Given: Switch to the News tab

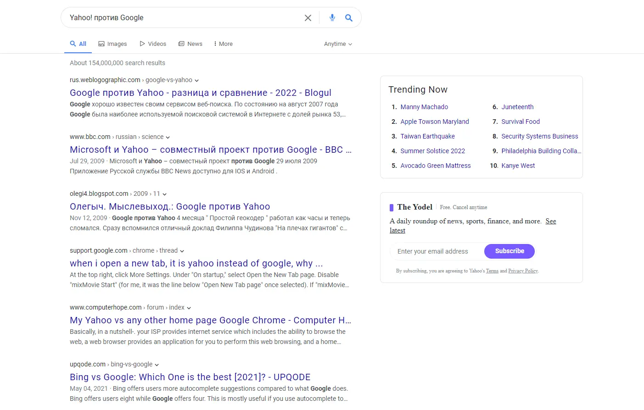Looking at the screenshot, I should pos(190,44).
